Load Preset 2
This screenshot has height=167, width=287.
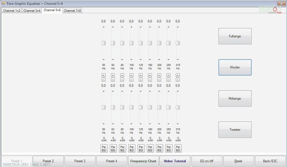pyautogui.click(x=48, y=161)
